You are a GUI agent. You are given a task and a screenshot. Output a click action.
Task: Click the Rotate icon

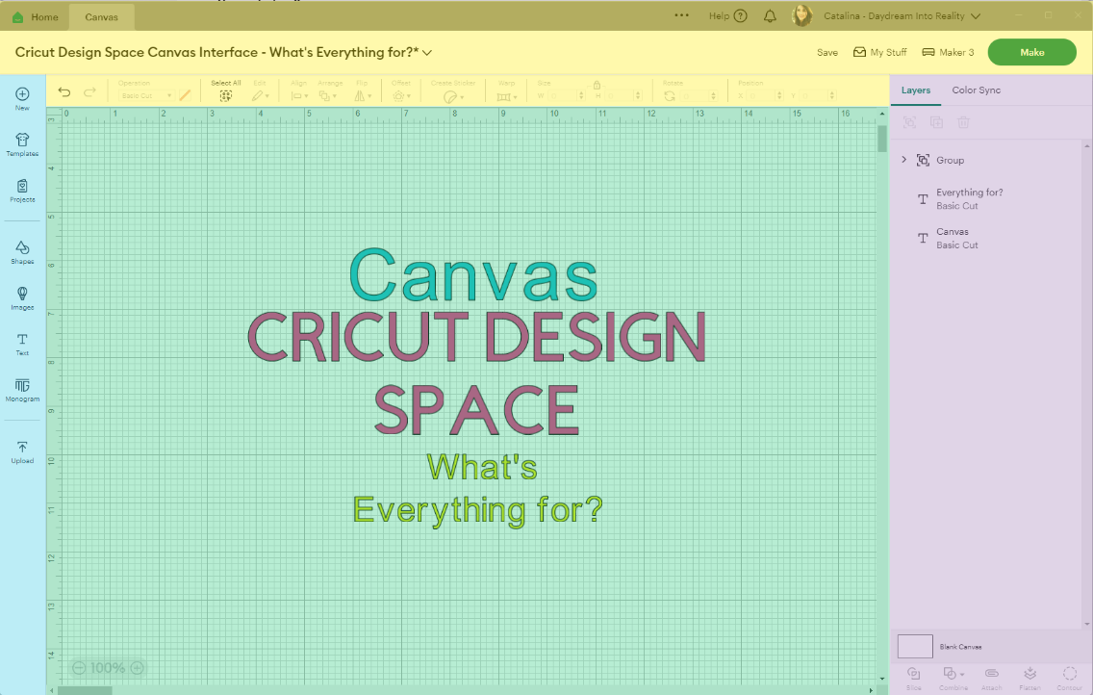coord(670,96)
